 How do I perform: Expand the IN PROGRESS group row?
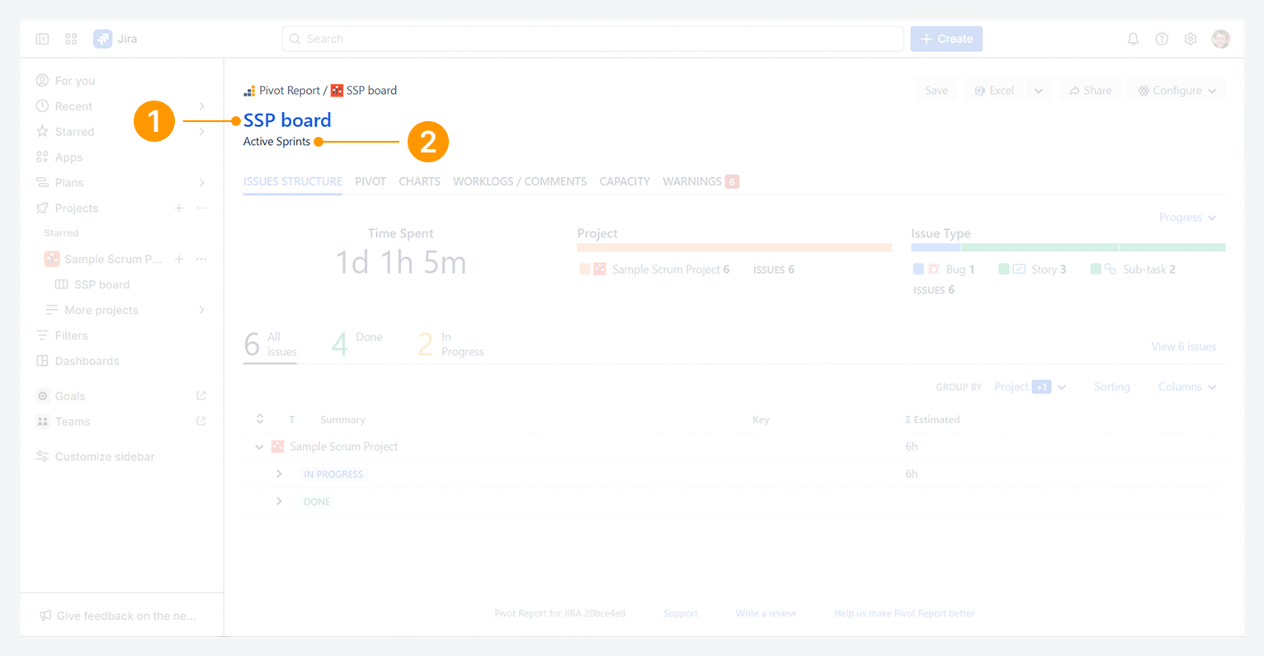click(279, 474)
